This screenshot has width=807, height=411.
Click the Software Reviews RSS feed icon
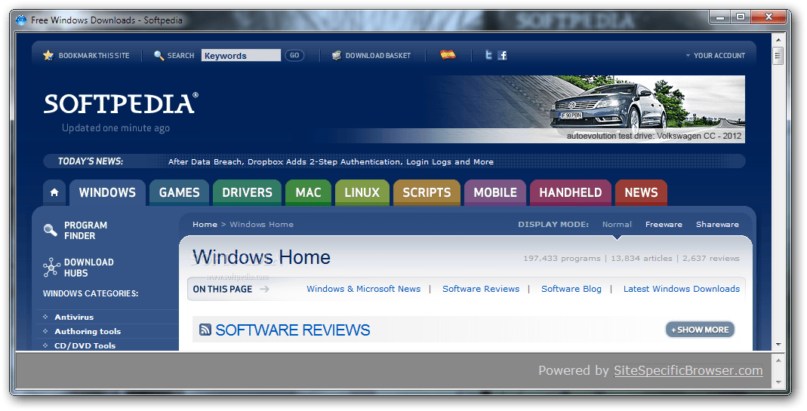point(205,330)
